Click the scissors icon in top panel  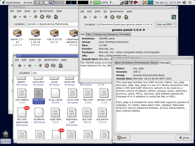tap(145, 2)
